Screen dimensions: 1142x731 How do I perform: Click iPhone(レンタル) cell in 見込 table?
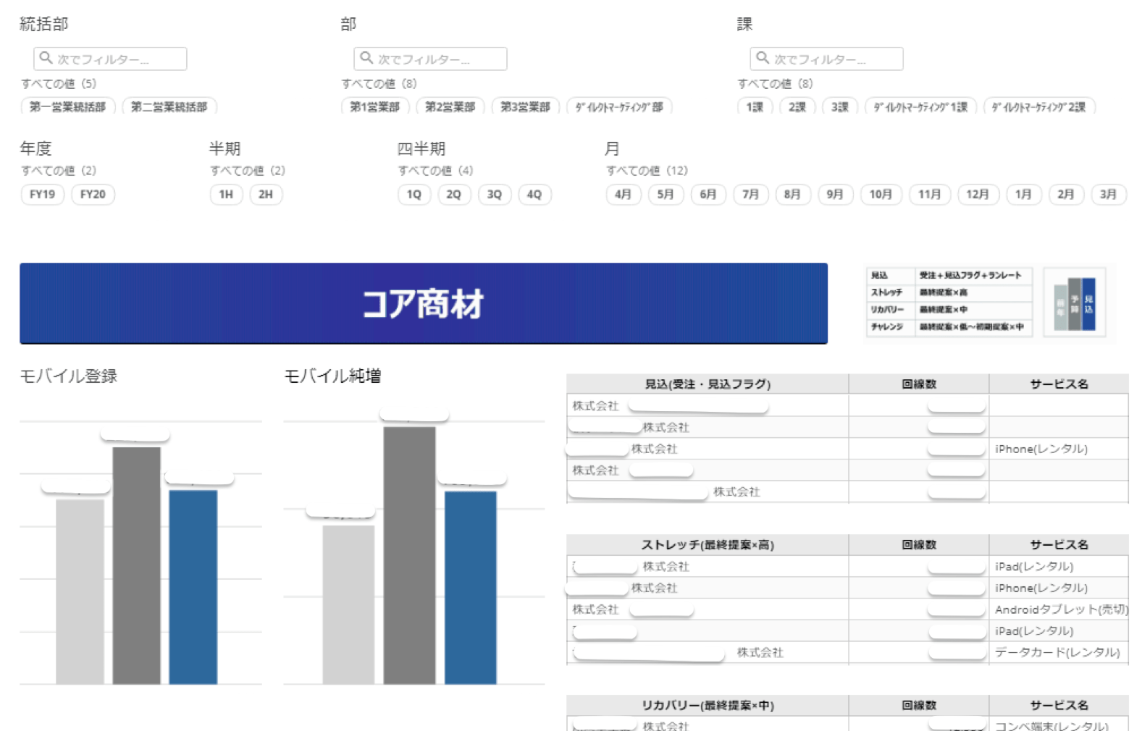(1059, 449)
